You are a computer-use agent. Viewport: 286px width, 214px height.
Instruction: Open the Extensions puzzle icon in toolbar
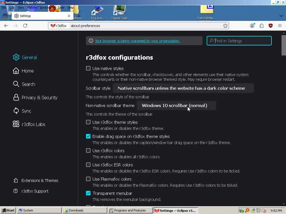pyautogui.click(x=261, y=26)
